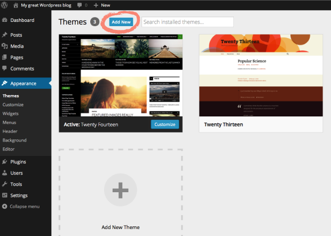331x236 pixels.
Task: Click the Tools wrench icon
Action: 4,184
